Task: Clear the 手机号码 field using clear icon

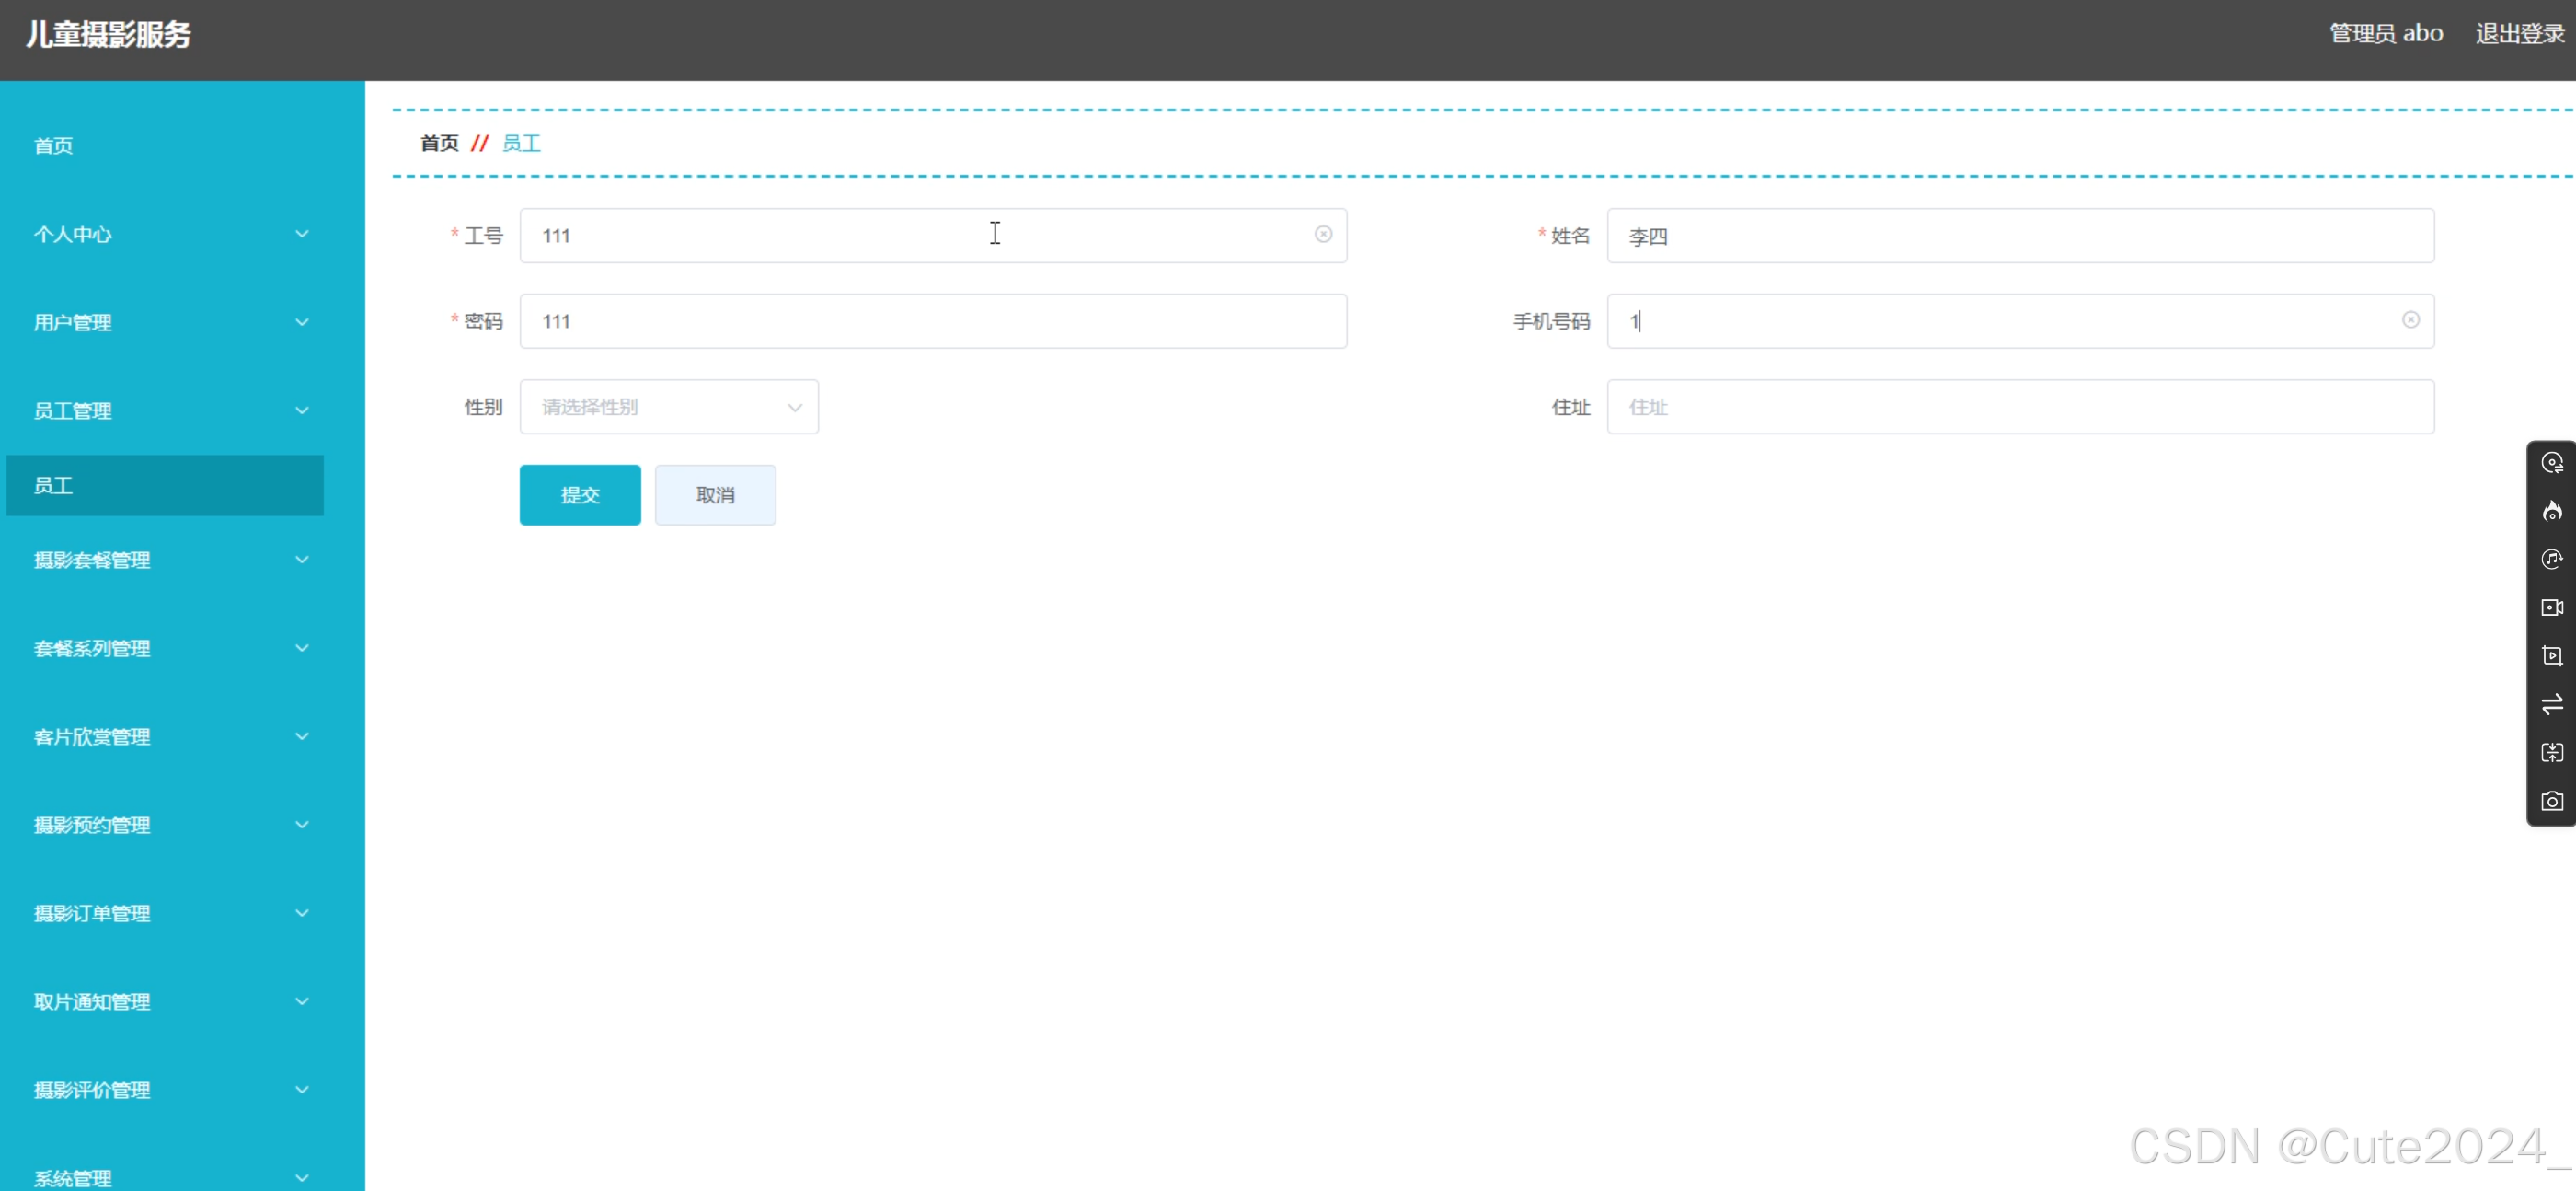Action: pos(2410,320)
